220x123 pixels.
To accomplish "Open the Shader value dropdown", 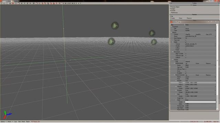I will click(215, 46).
